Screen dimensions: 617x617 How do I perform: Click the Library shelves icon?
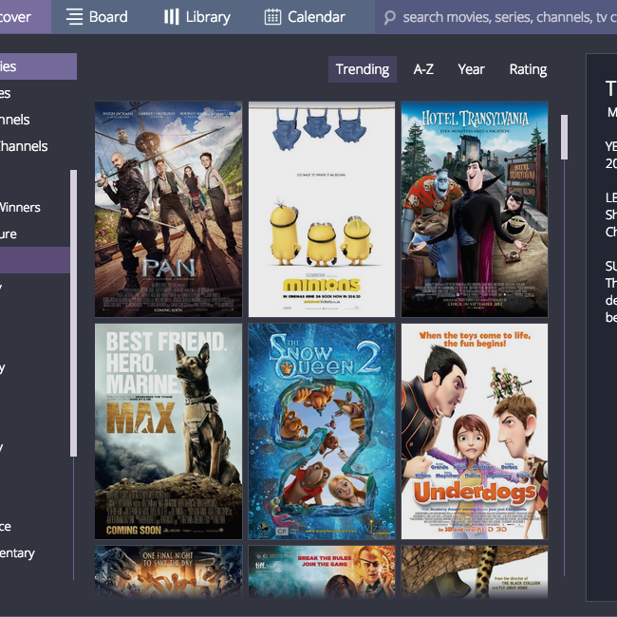point(171,17)
